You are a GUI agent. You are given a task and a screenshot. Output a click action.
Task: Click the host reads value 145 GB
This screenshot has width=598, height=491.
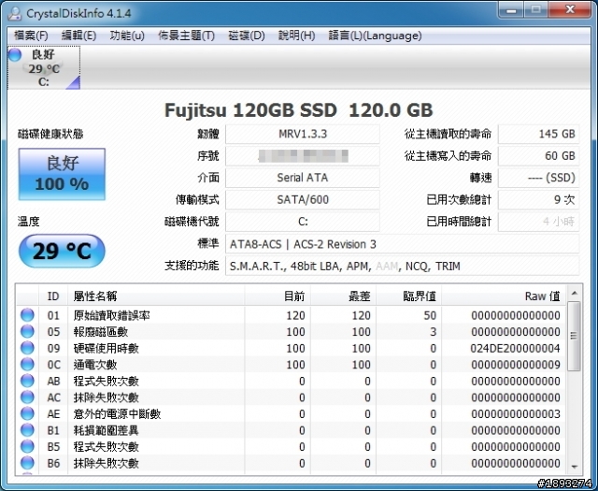[x=538, y=134]
